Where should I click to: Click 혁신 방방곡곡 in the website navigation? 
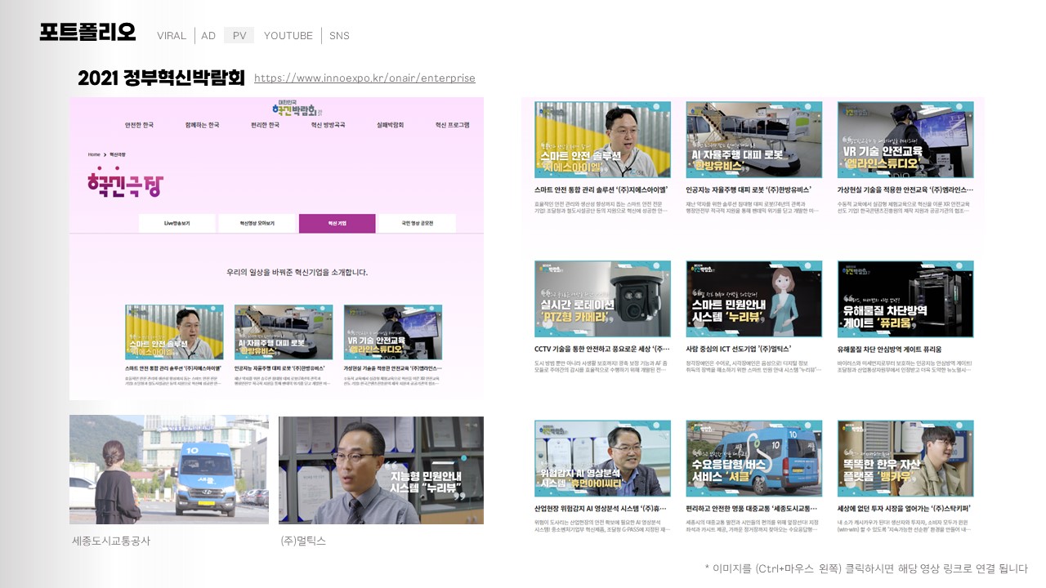point(328,125)
